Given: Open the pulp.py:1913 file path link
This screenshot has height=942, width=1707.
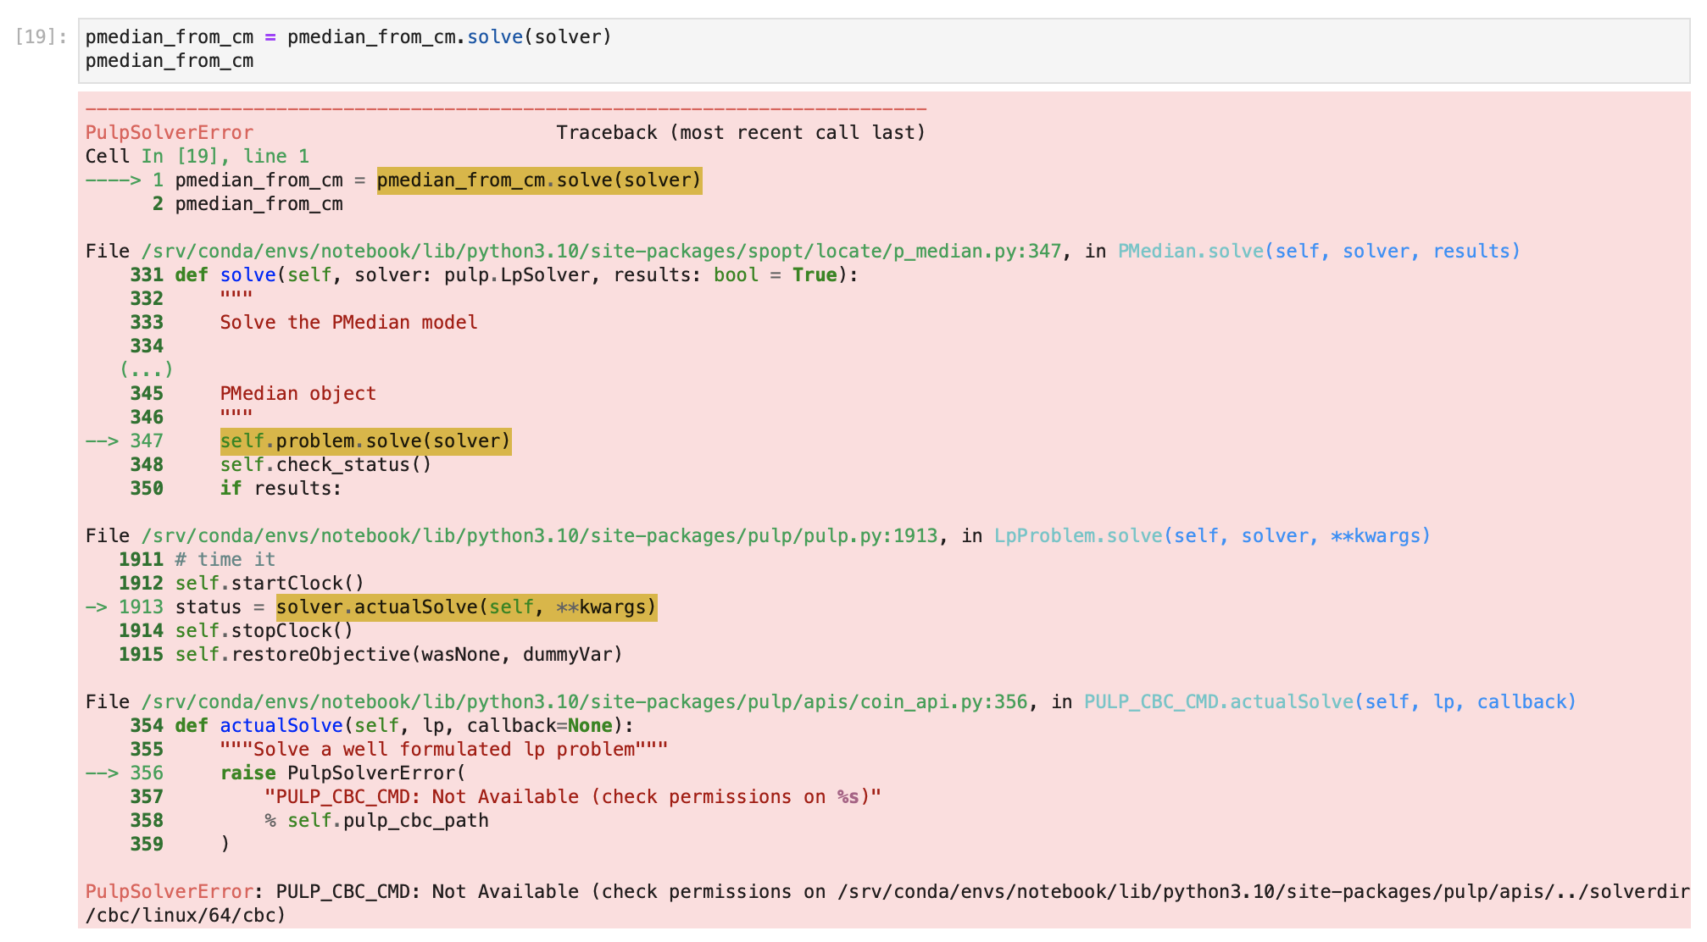Looking at the screenshot, I should point(534,535).
